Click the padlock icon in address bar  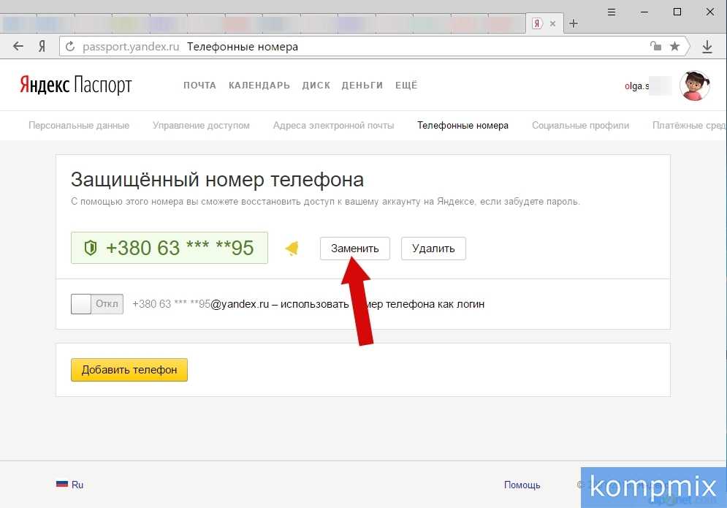[x=656, y=47]
